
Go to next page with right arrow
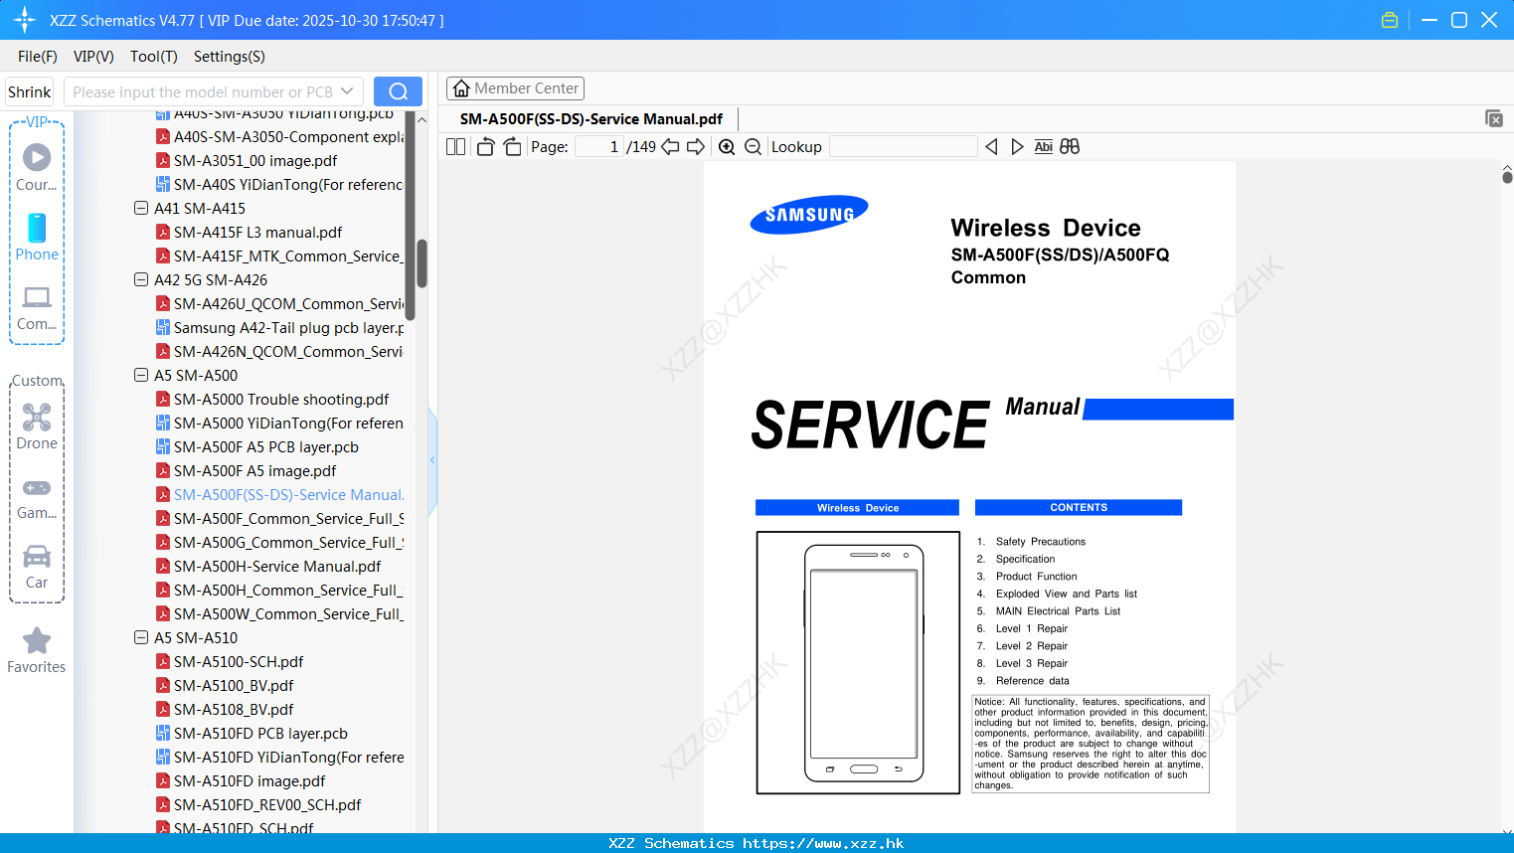click(x=696, y=147)
